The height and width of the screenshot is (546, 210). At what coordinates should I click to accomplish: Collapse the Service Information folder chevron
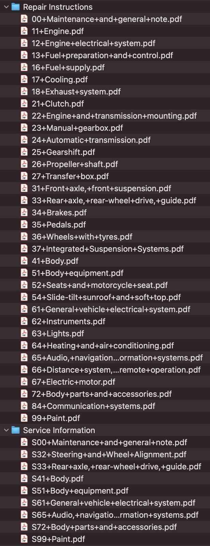coord(6,430)
